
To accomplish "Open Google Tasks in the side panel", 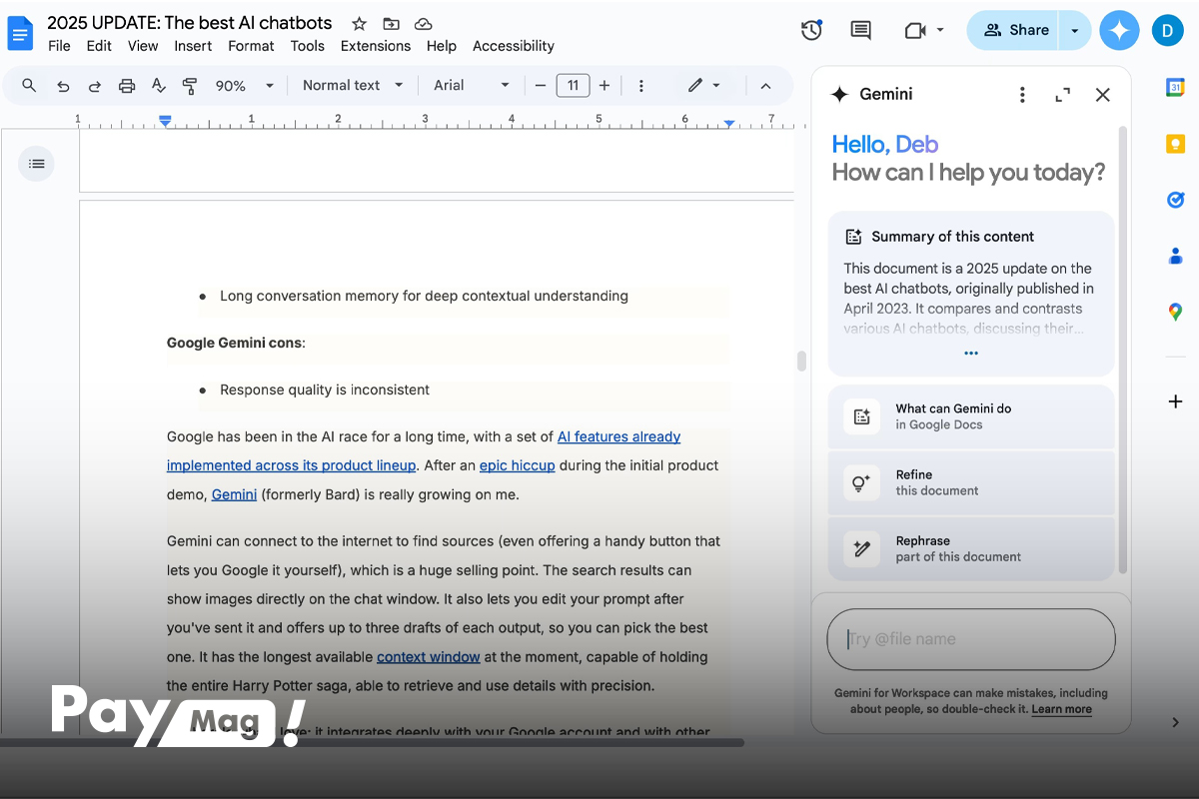I will pyautogui.click(x=1175, y=200).
